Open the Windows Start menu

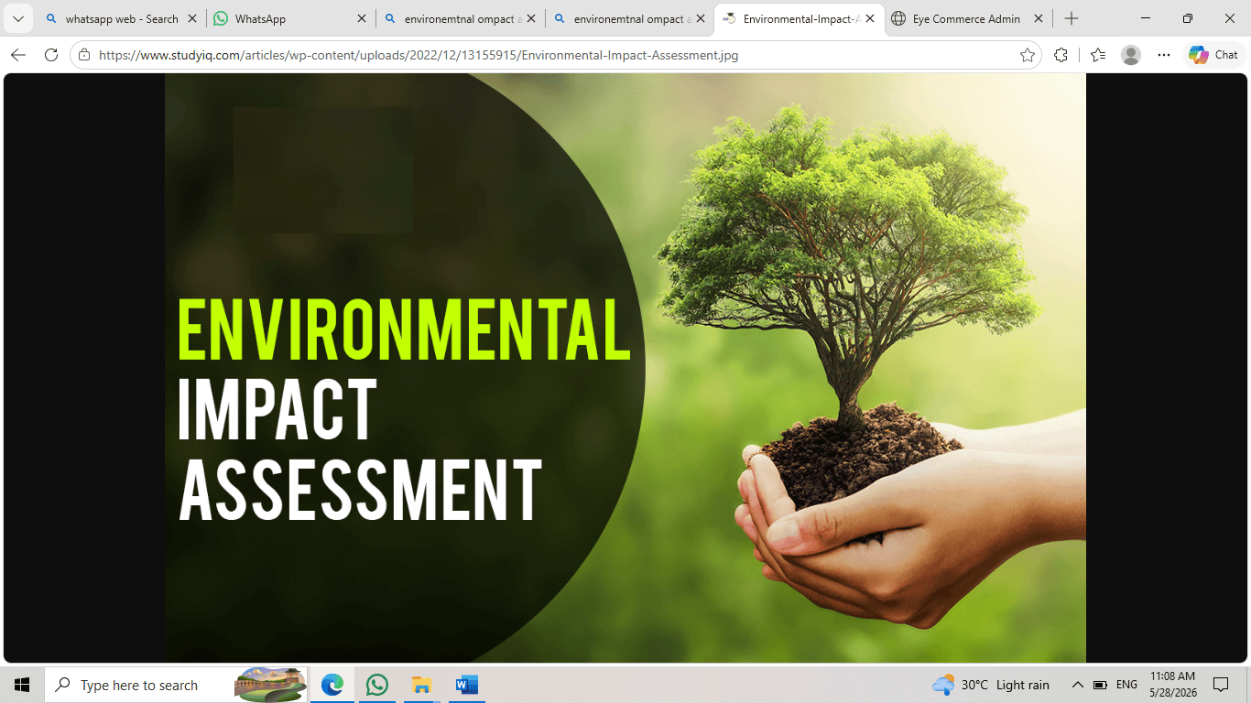tap(22, 685)
